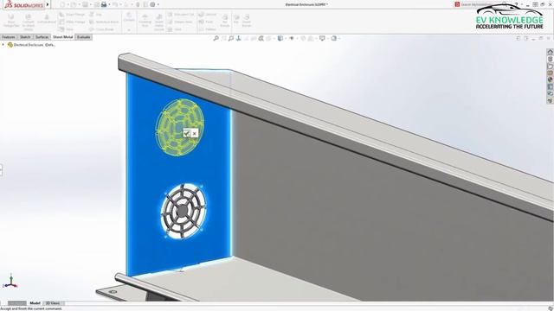Select Convert to Sheet Metal tool
Screen dimensions: 554x311
coord(29,22)
